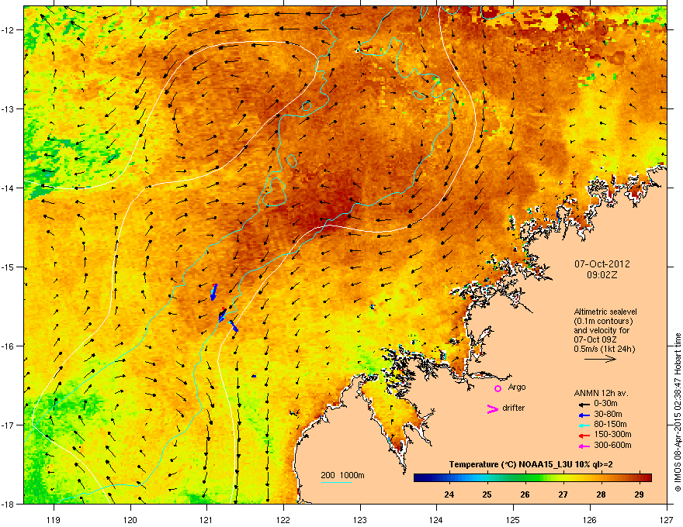Click the red 150-300m arrow legend symbol
Viewport: 683px width, 527px height.
[x=584, y=434]
